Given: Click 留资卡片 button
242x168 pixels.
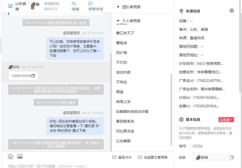Looking at the screenshot, I should pyautogui.click(x=122, y=157).
